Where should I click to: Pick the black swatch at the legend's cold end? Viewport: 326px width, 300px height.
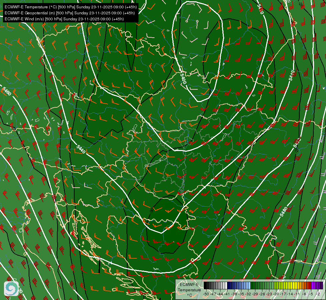pos(205,285)
